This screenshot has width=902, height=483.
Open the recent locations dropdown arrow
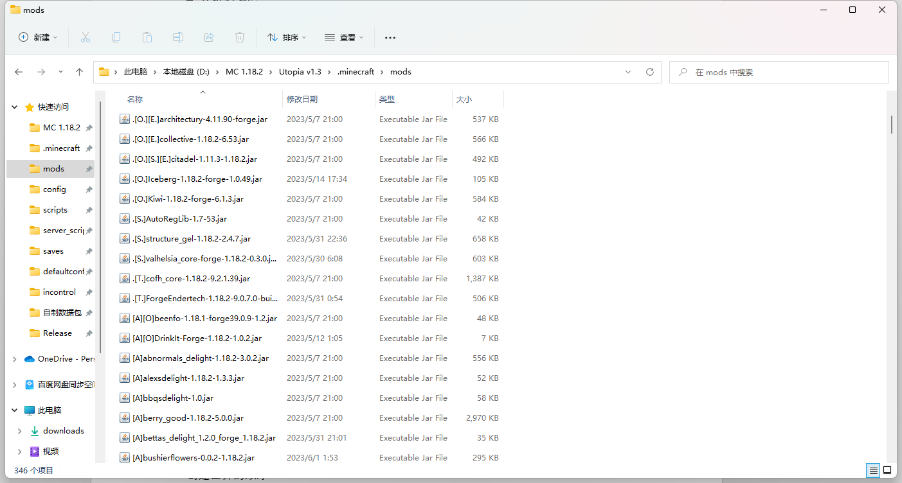coord(60,72)
